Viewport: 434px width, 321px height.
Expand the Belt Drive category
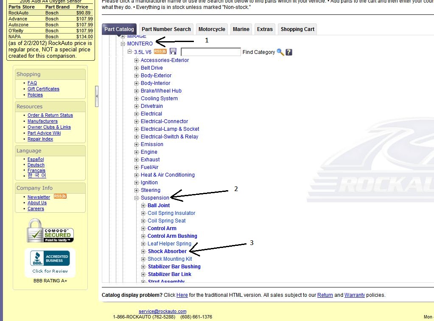click(136, 68)
